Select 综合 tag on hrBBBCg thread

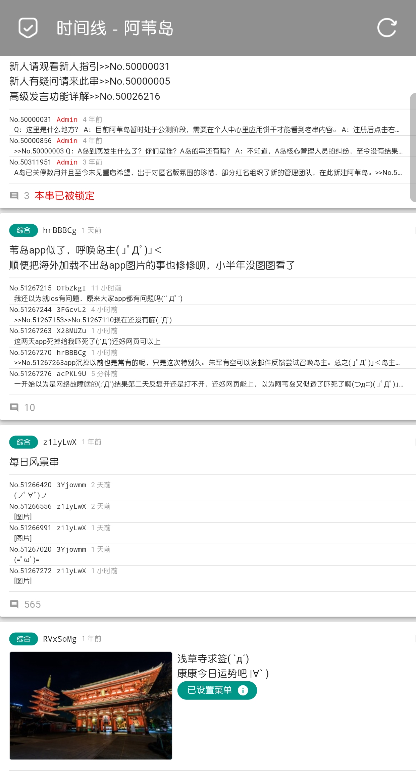pos(23,230)
